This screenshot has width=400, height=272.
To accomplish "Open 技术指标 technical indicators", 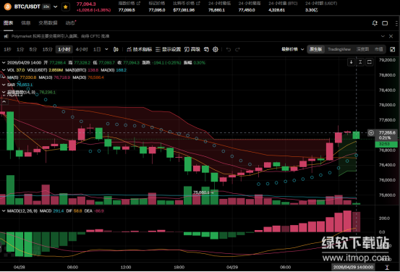I will (140, 49).
